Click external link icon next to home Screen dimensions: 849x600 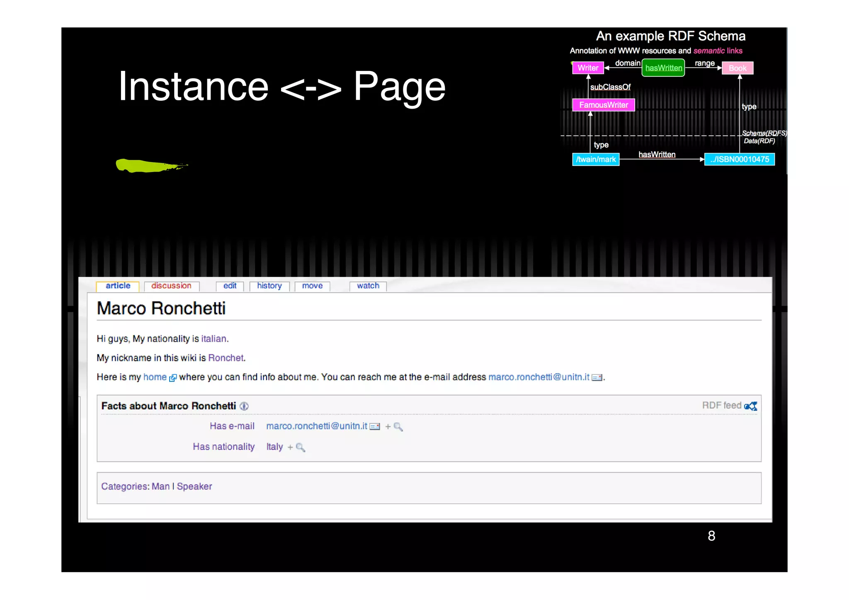[173, 378]
